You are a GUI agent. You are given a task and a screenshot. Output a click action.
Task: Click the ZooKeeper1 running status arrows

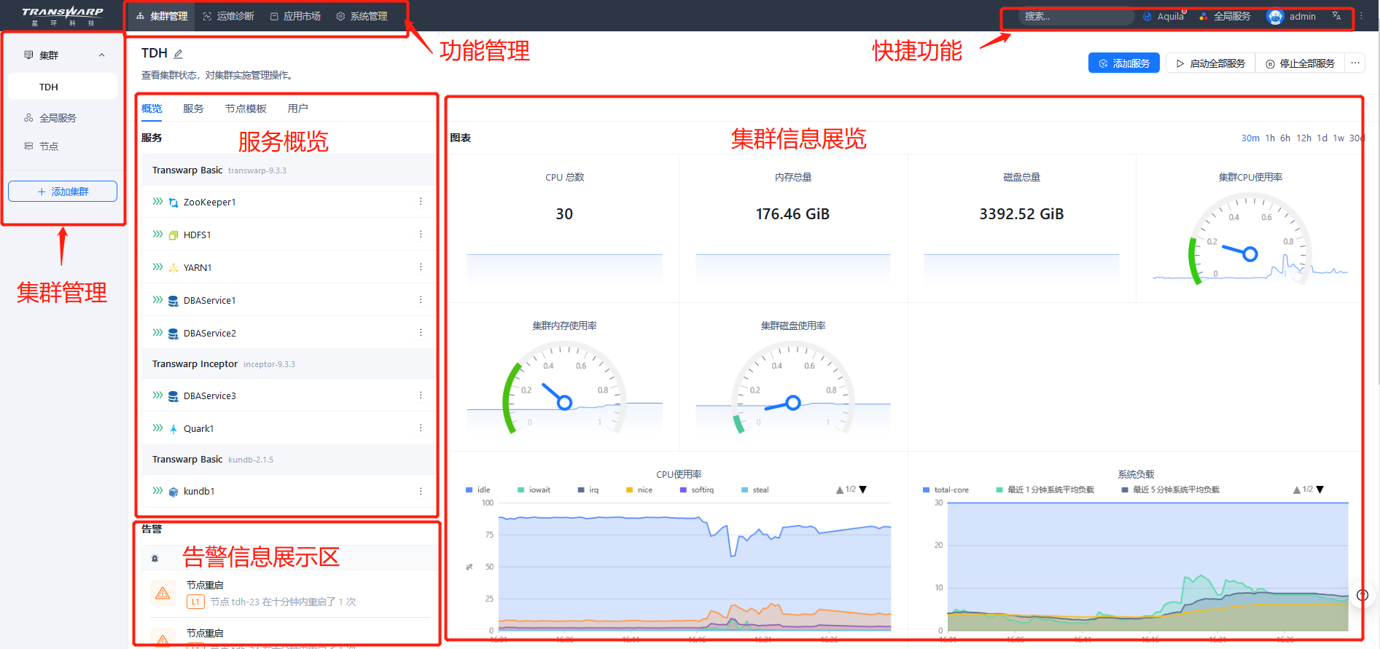(157, 202)
